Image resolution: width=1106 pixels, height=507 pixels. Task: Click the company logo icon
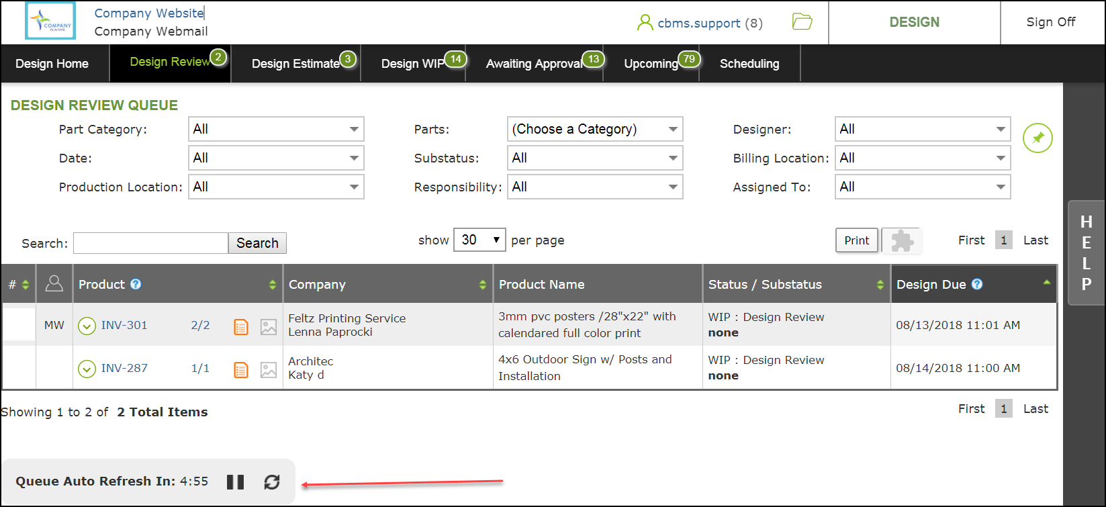50,21
